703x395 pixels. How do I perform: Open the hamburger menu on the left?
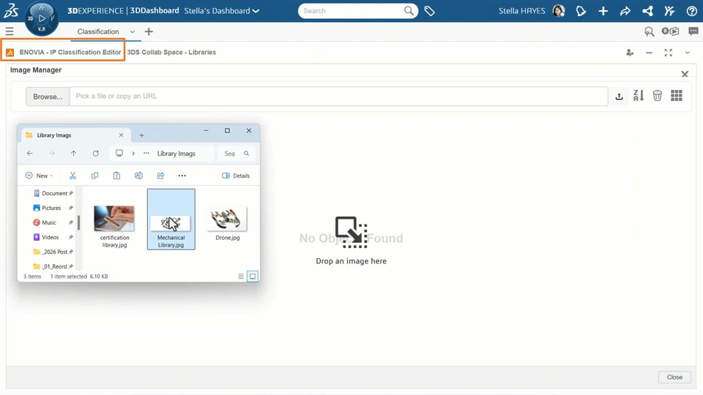(10, 31)
